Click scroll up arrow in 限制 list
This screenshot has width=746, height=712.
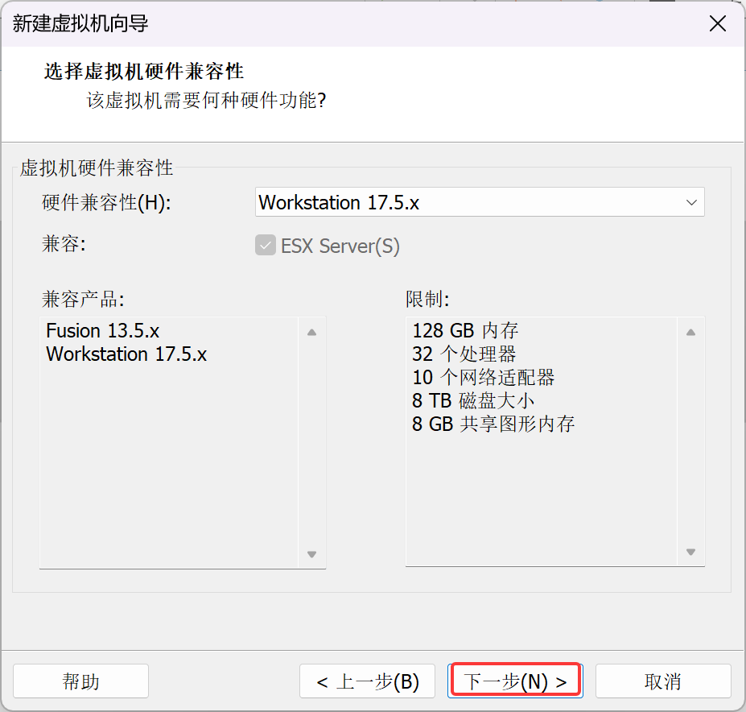click(690, 333)
